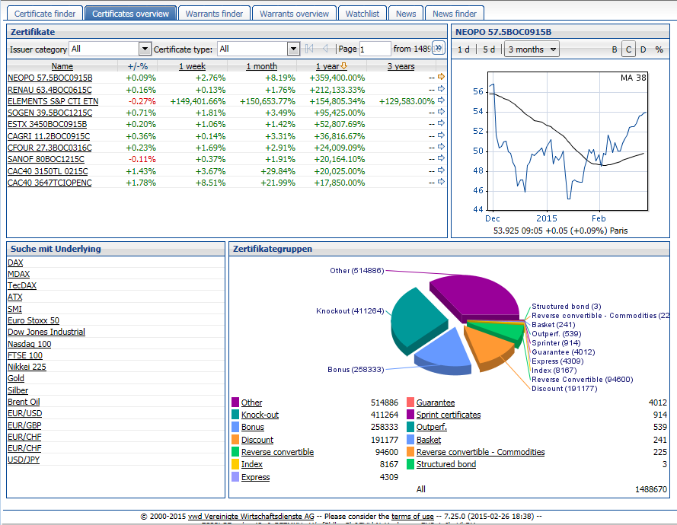677x525 pixels.
Task: Click the teal Knock-out legend color swatch
Action: (x=235, y=415)
